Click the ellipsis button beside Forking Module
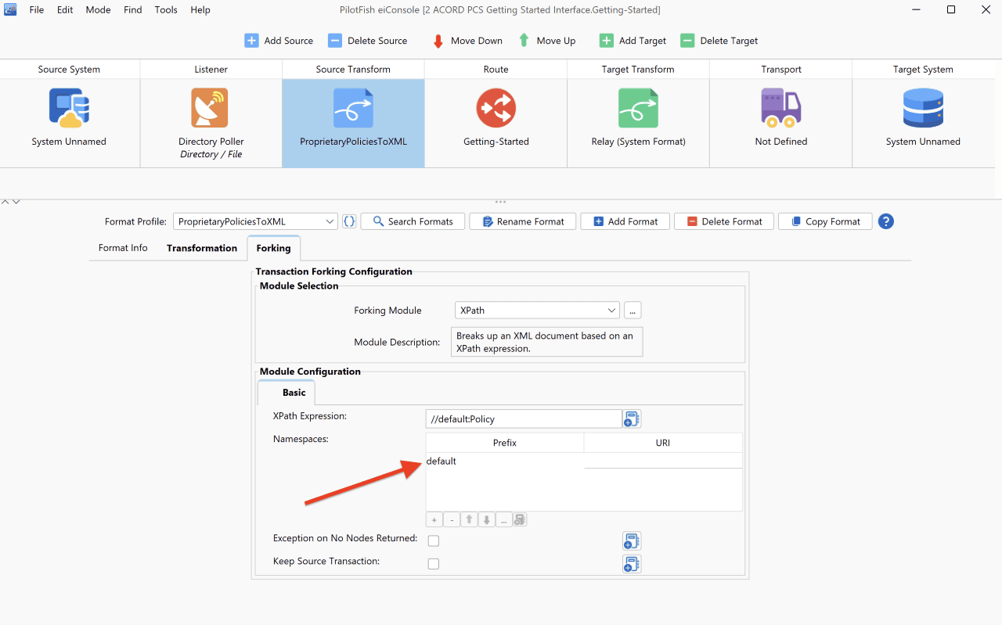Image resolution: width=1002 pixels, height=625 pixels. coord(633,311)
